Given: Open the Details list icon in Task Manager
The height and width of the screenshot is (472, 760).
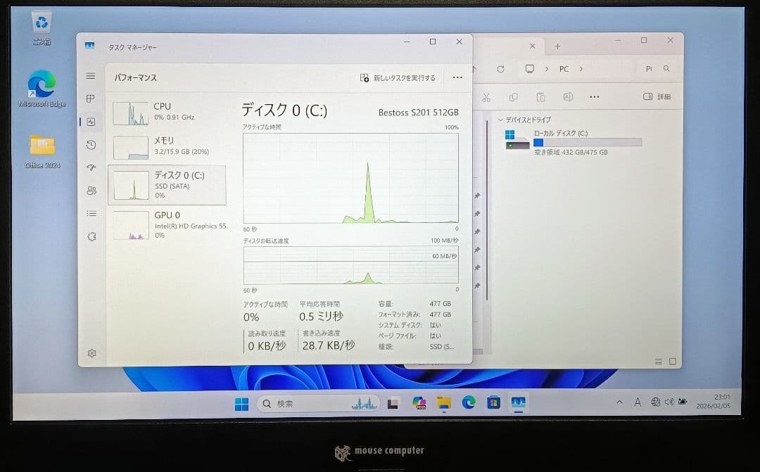Looking at the screenshot, I should pos(91,213).
